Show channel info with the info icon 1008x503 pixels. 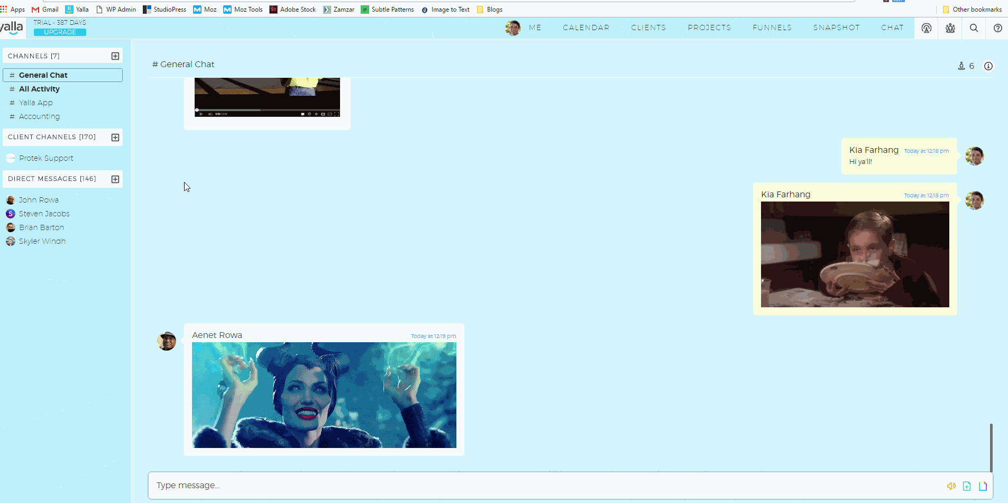click(x=988, y=66)
